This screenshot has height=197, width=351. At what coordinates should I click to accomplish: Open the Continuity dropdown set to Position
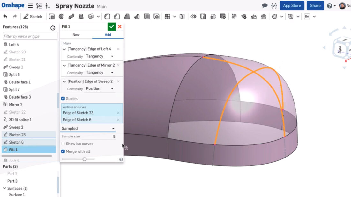click(98, 88)
